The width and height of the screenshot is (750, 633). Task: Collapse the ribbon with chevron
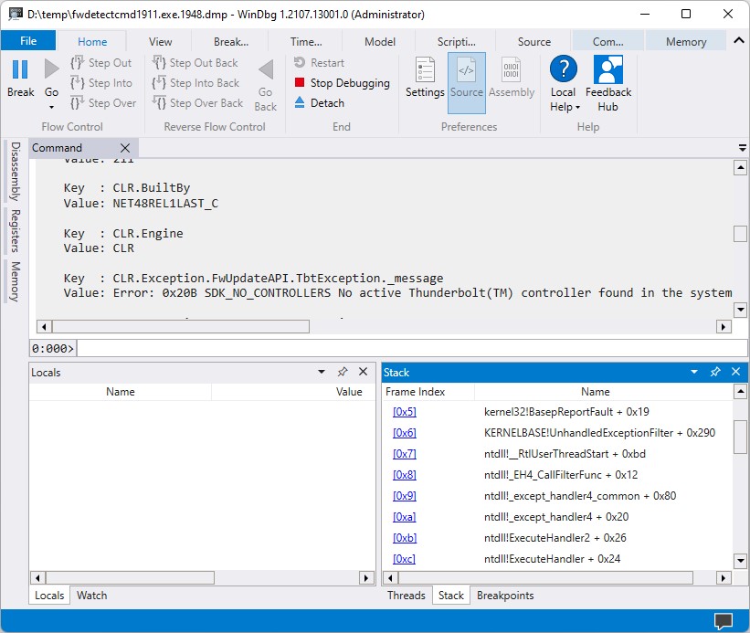pos(738,40)
